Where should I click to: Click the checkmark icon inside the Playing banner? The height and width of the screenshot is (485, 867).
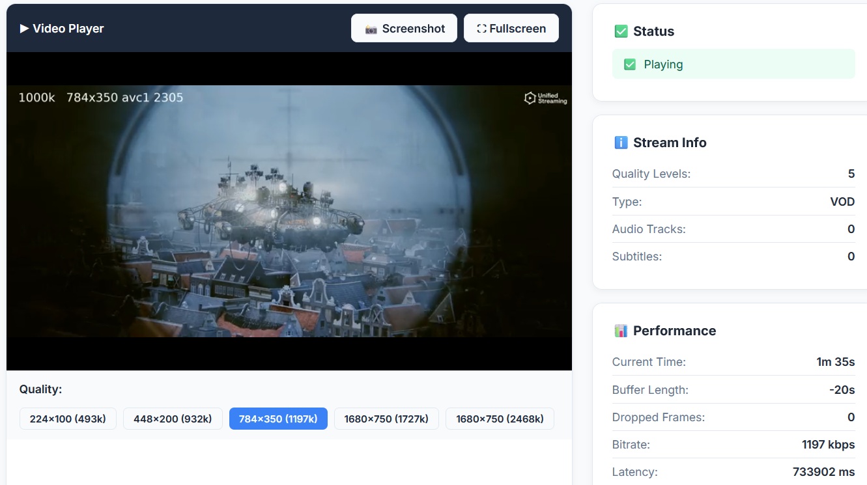[x=630, y=64]
